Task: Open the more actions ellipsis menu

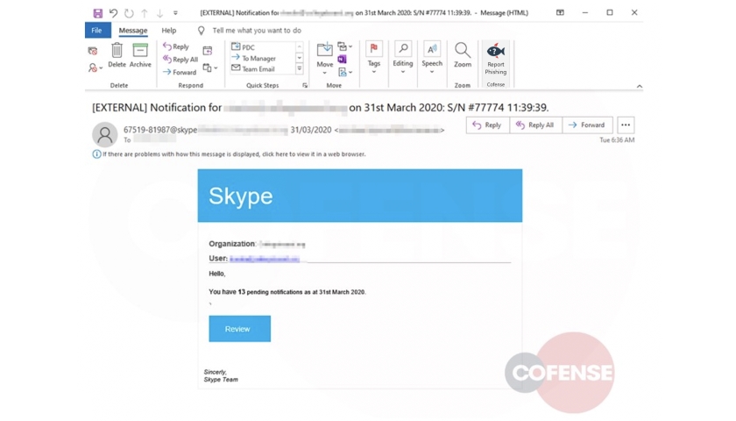Action: [x=626, y=125]
